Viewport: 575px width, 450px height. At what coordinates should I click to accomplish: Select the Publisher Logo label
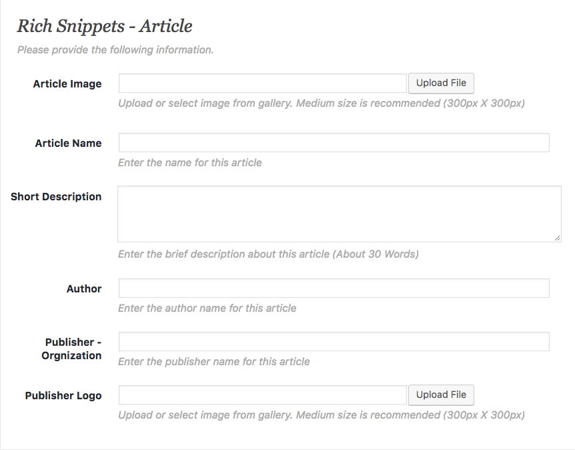click(x=63, y=395)
